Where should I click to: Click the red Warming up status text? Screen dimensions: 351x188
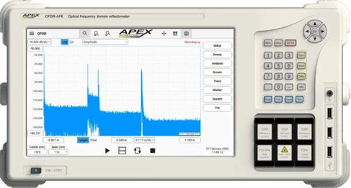click(192, 42)
